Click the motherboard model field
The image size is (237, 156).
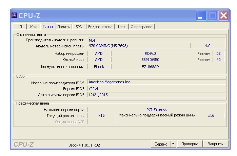pyautogui.click(x=138, y=46)
